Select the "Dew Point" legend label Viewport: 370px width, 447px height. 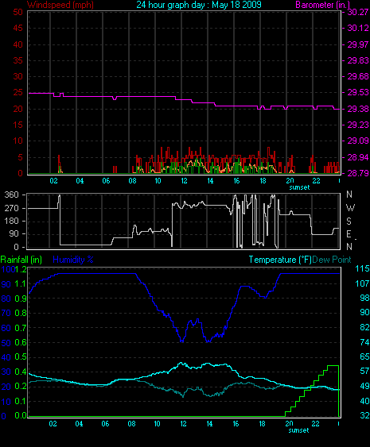(x=332, y=260)
